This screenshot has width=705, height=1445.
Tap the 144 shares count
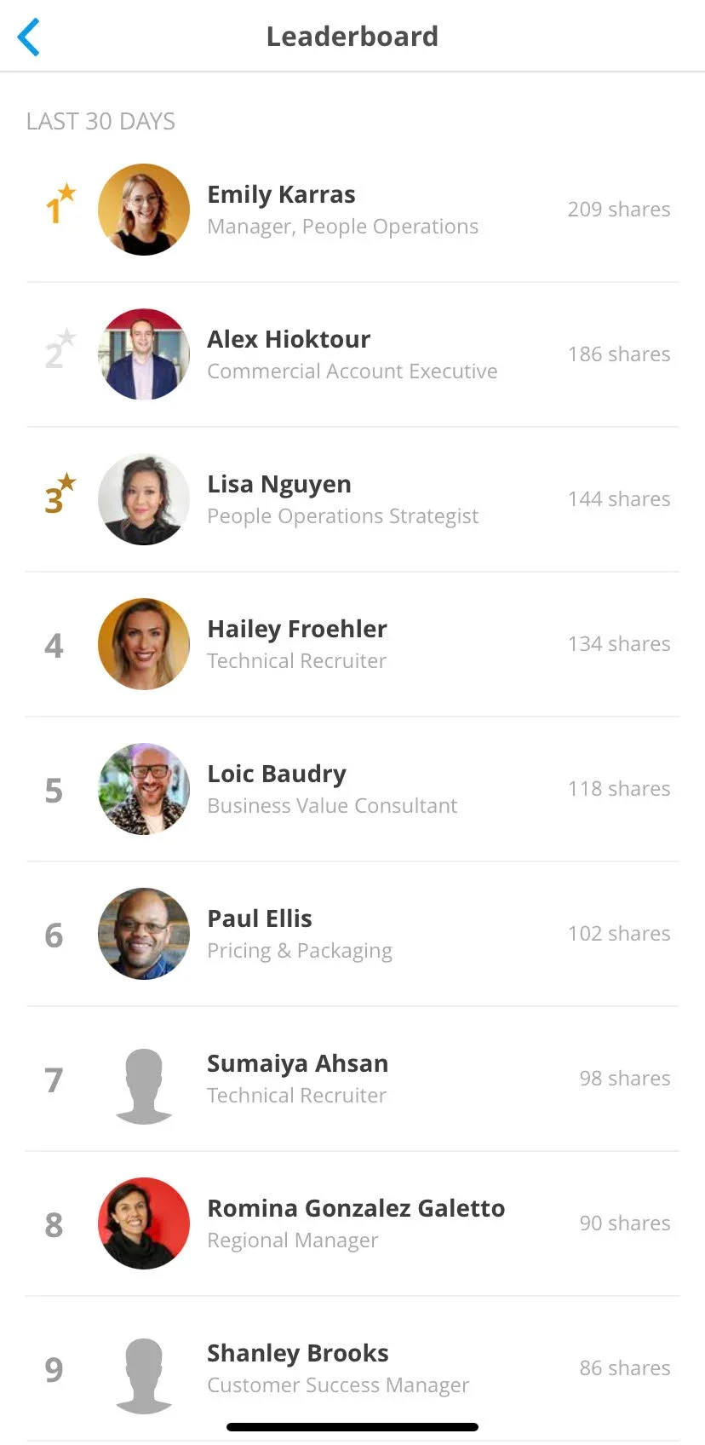tap(619, 499)
